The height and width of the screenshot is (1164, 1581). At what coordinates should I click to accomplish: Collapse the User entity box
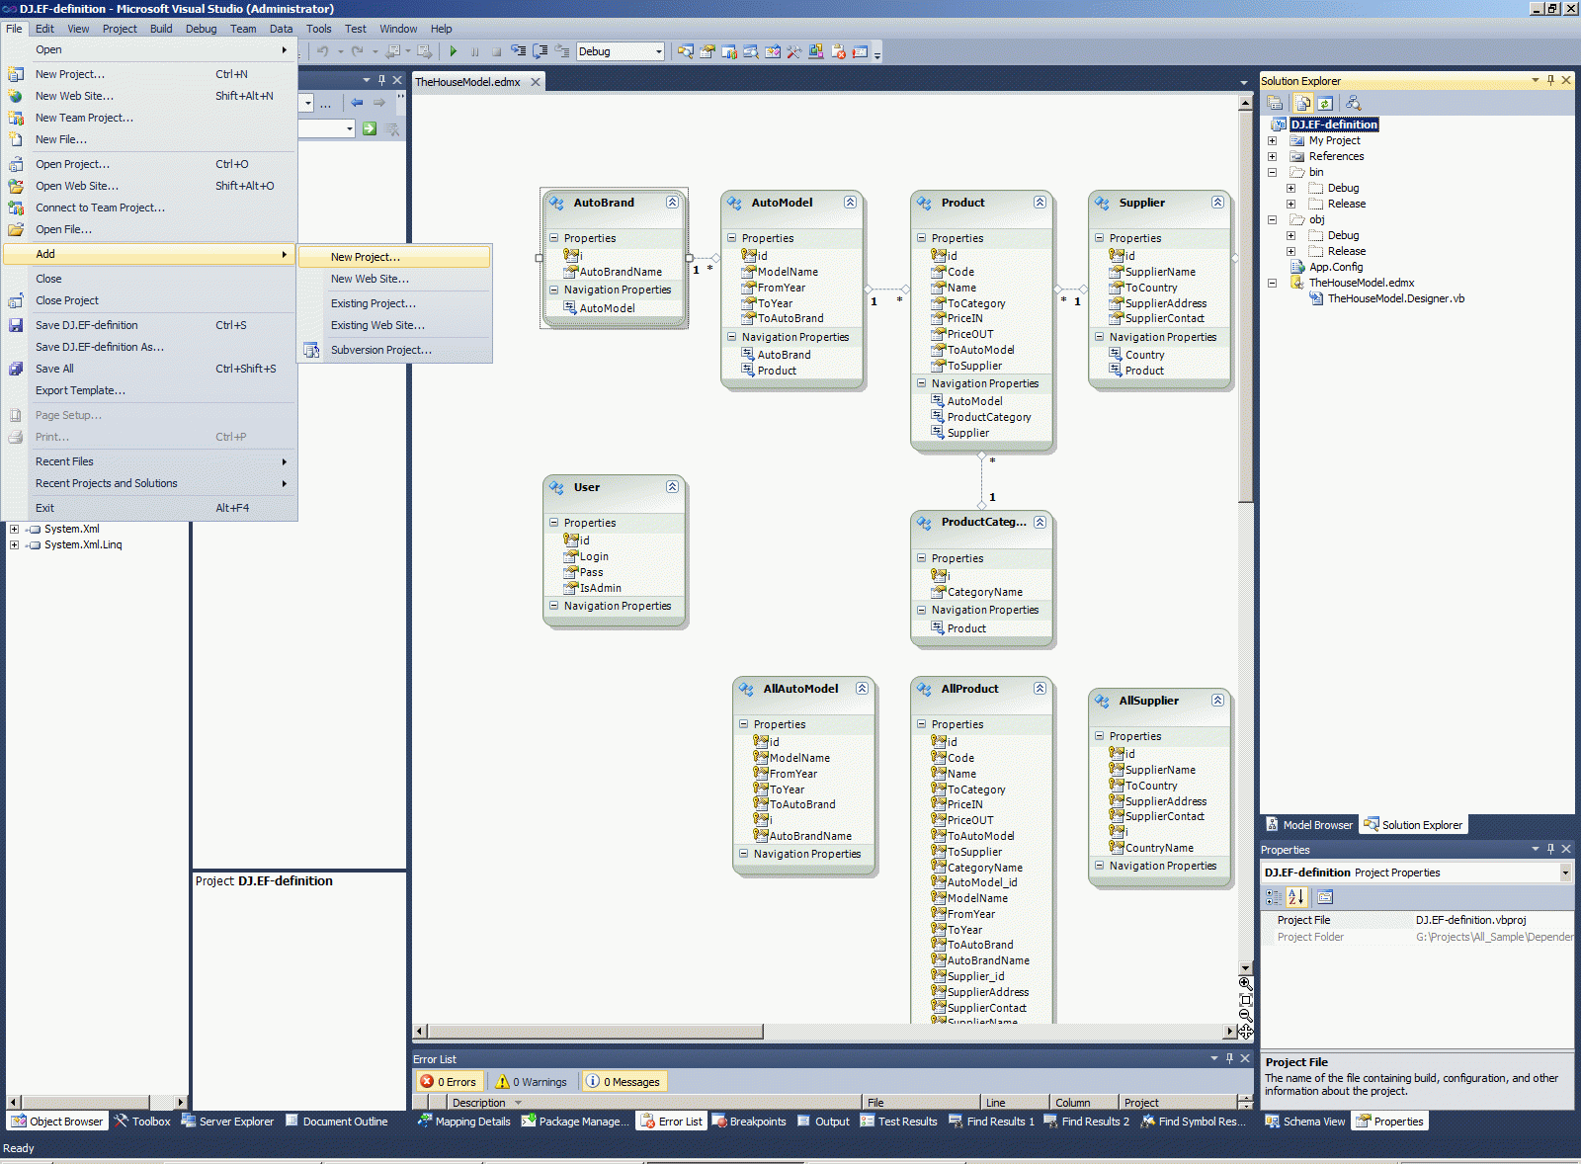tap(672, 487)
